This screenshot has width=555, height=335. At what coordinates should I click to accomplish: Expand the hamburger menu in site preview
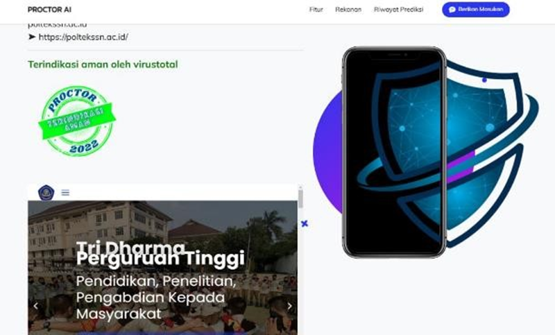[65, 193]
